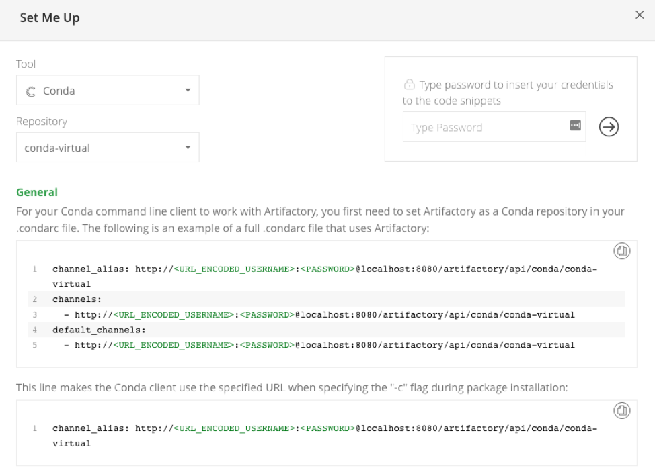The image size is (655, 474).
Task: Close the Set Me Up dialog
Action: (639, 15)
